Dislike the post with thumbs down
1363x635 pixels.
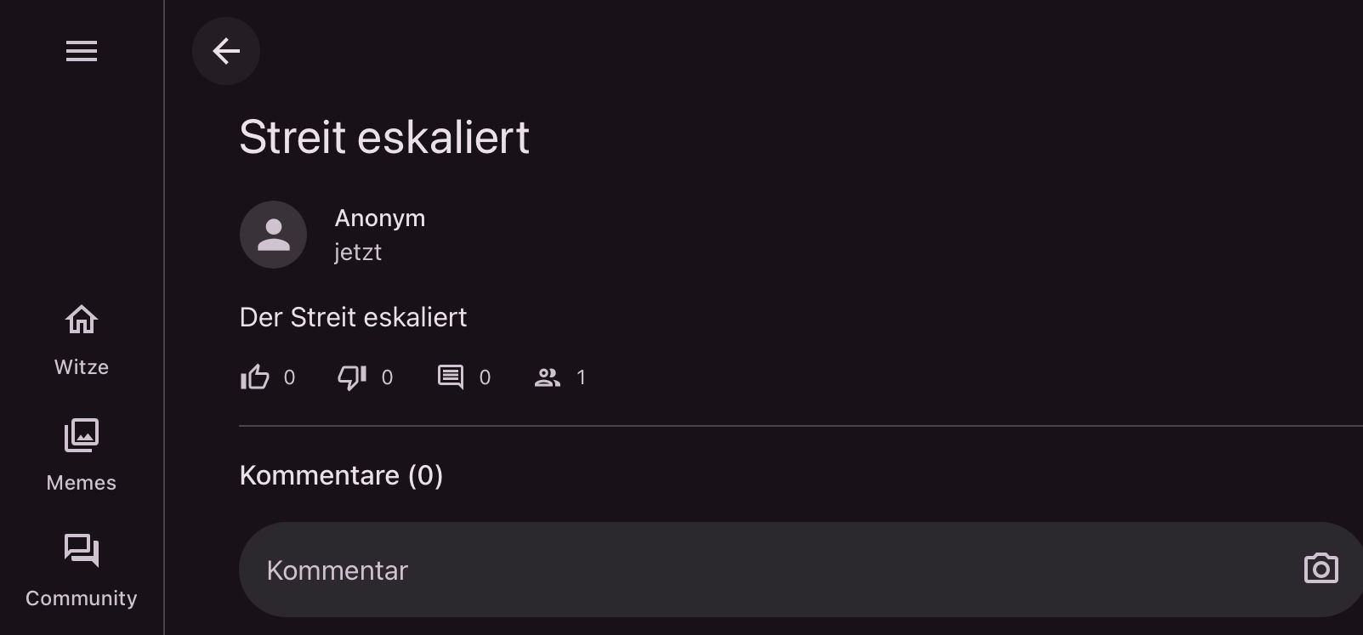(x=352, y=377)
